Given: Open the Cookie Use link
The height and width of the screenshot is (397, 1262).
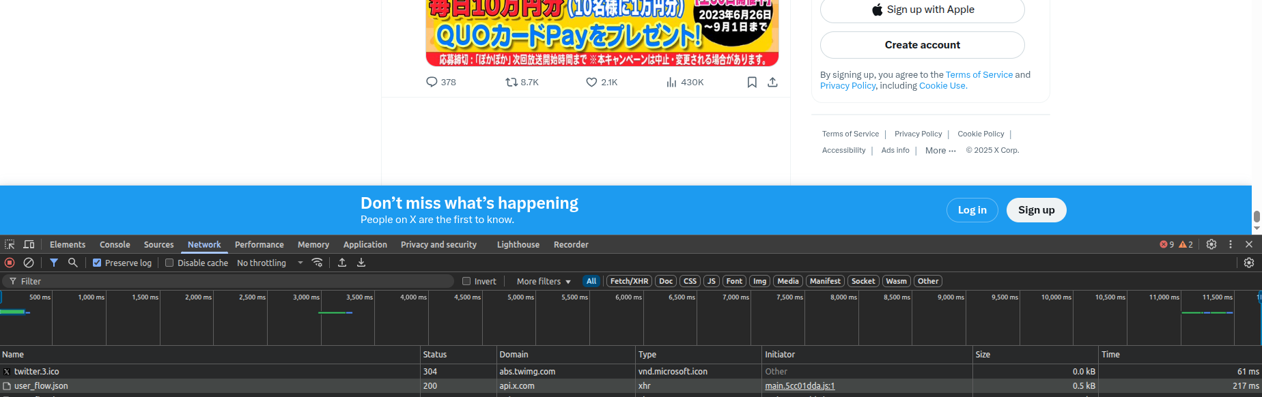Looking at the screenshot, I should point(942,86).
